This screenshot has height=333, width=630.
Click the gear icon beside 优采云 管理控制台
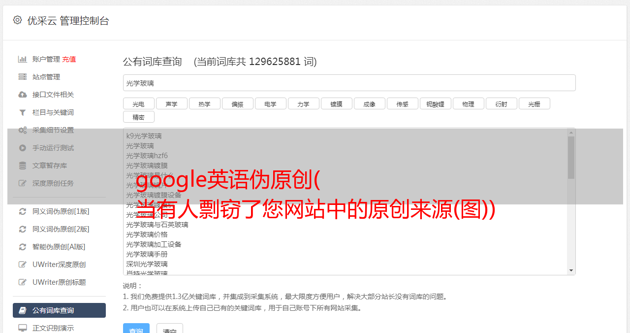pyautogui.click(x=18, y=20)
